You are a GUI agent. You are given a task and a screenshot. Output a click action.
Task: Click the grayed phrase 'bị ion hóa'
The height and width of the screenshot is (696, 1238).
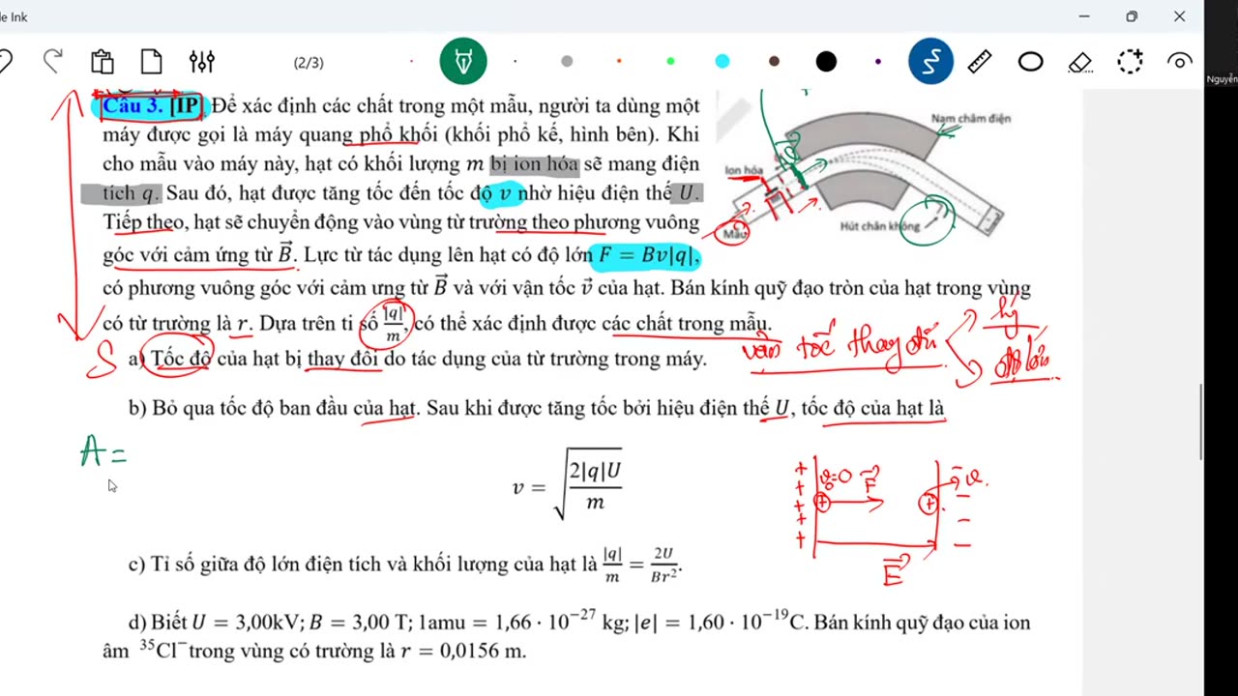point(534,163)
